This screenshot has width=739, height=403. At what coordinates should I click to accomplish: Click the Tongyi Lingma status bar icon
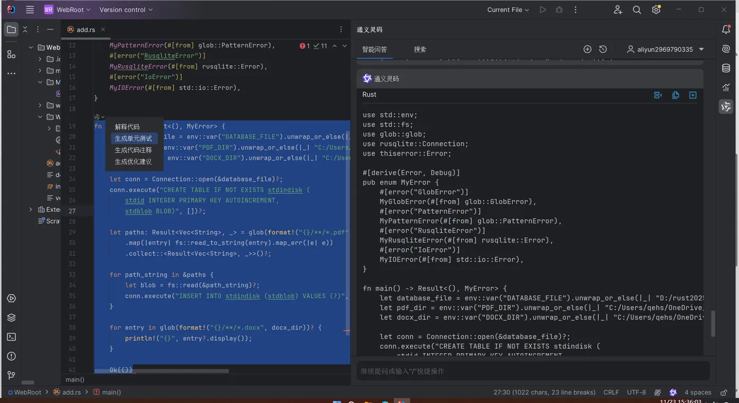pyautogui.click(x=673, y=392)
